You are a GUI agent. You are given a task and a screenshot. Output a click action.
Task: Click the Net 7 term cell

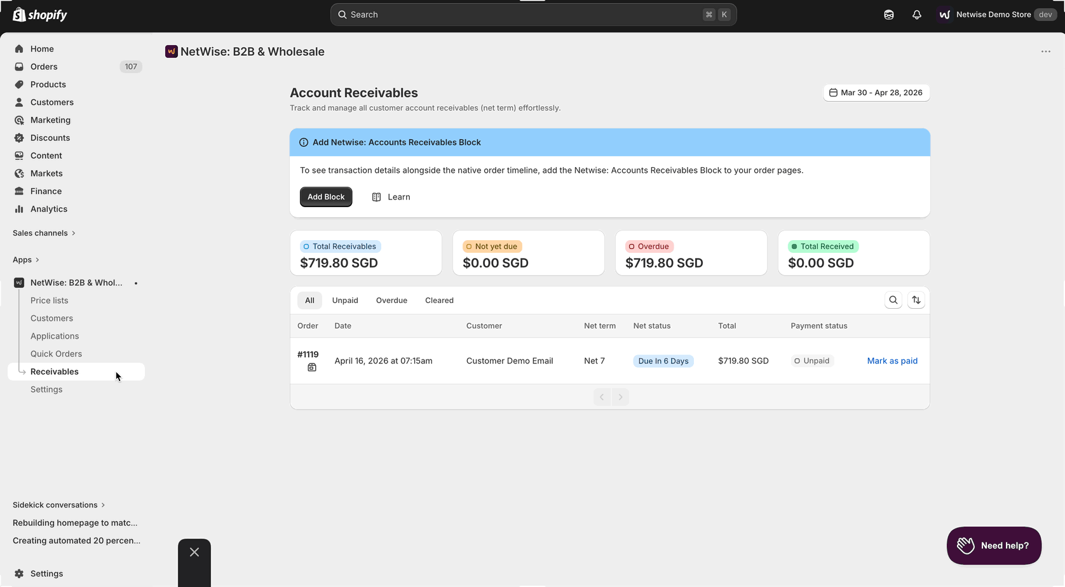(x=594, y=361)
